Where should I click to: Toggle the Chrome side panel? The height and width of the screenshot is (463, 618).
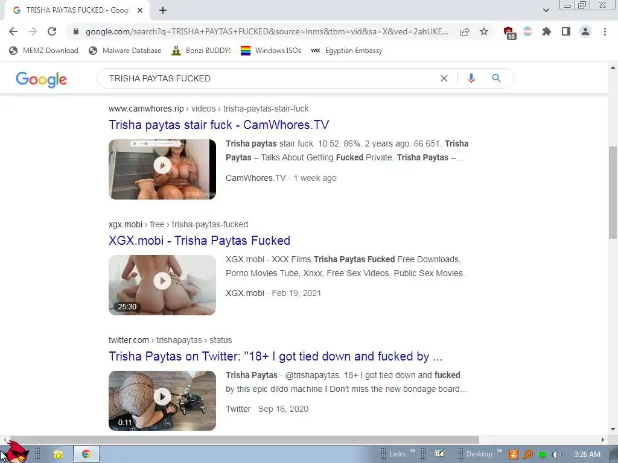click(566, 31)
